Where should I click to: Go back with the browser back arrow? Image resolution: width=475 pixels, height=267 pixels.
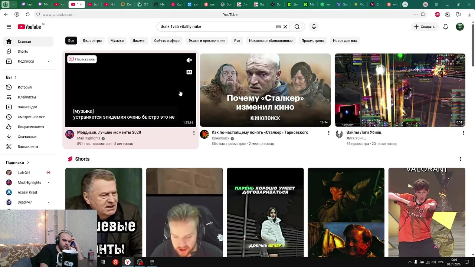[x=6, y=14]
